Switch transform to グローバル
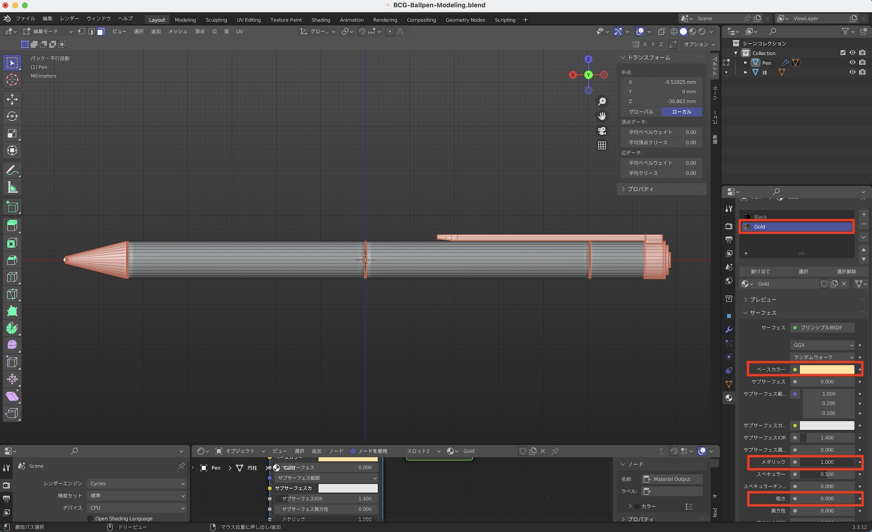 coord(641,112)
